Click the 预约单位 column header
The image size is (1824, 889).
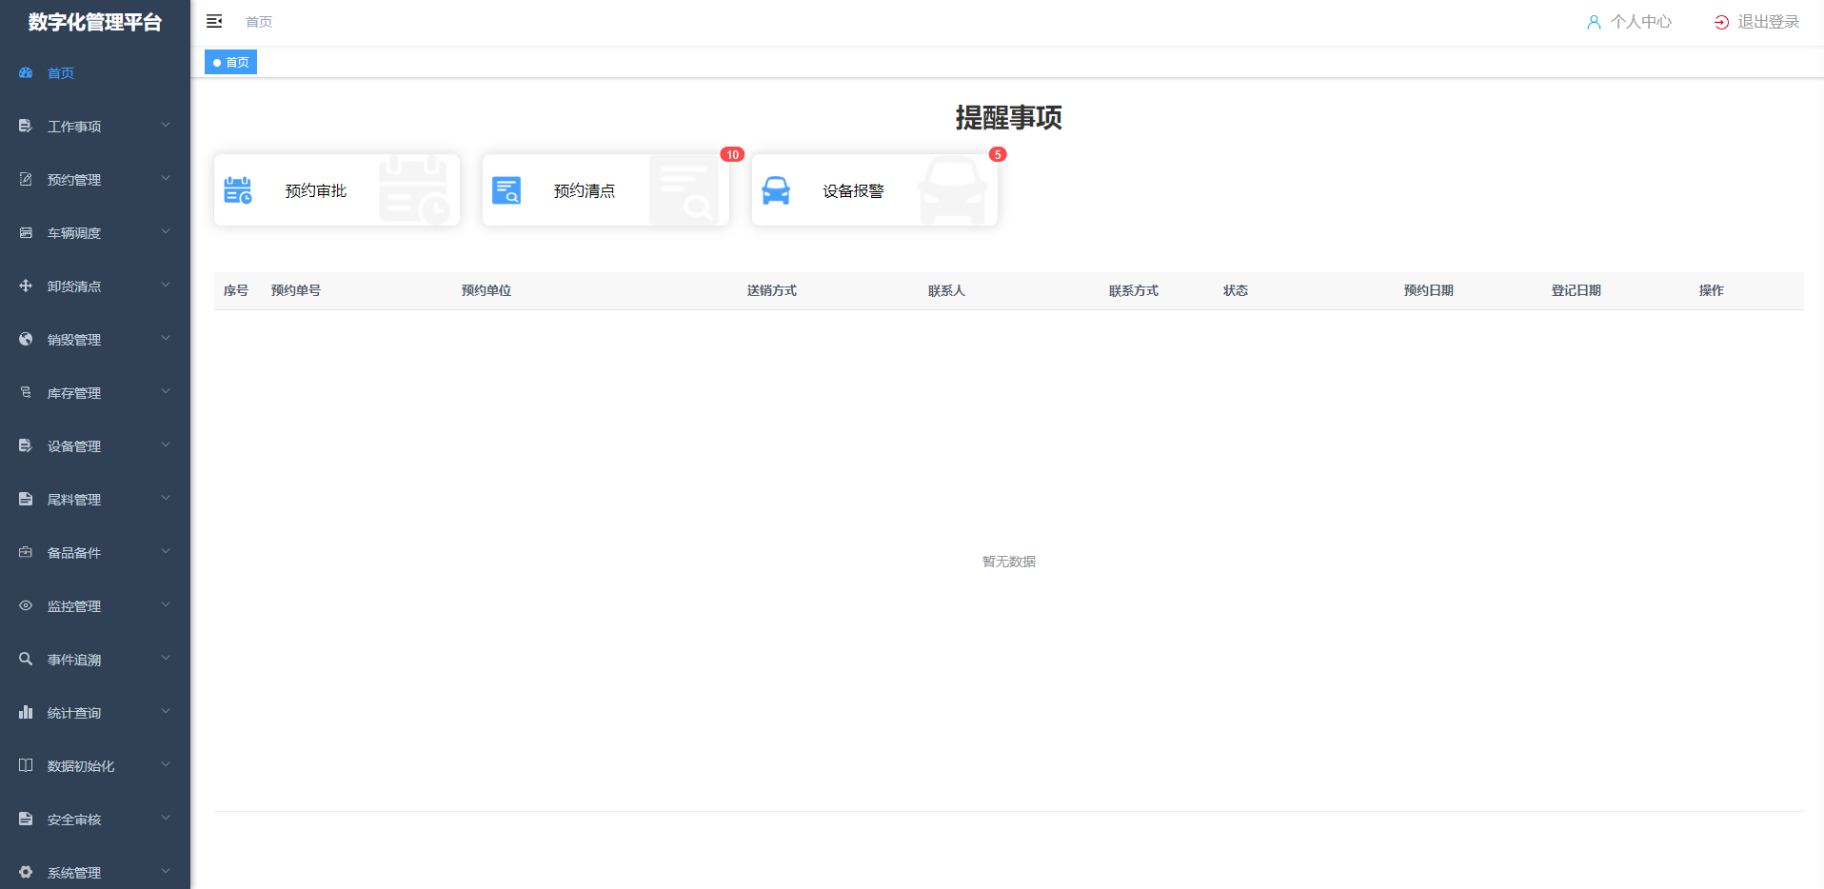click(x=486, y=290)
